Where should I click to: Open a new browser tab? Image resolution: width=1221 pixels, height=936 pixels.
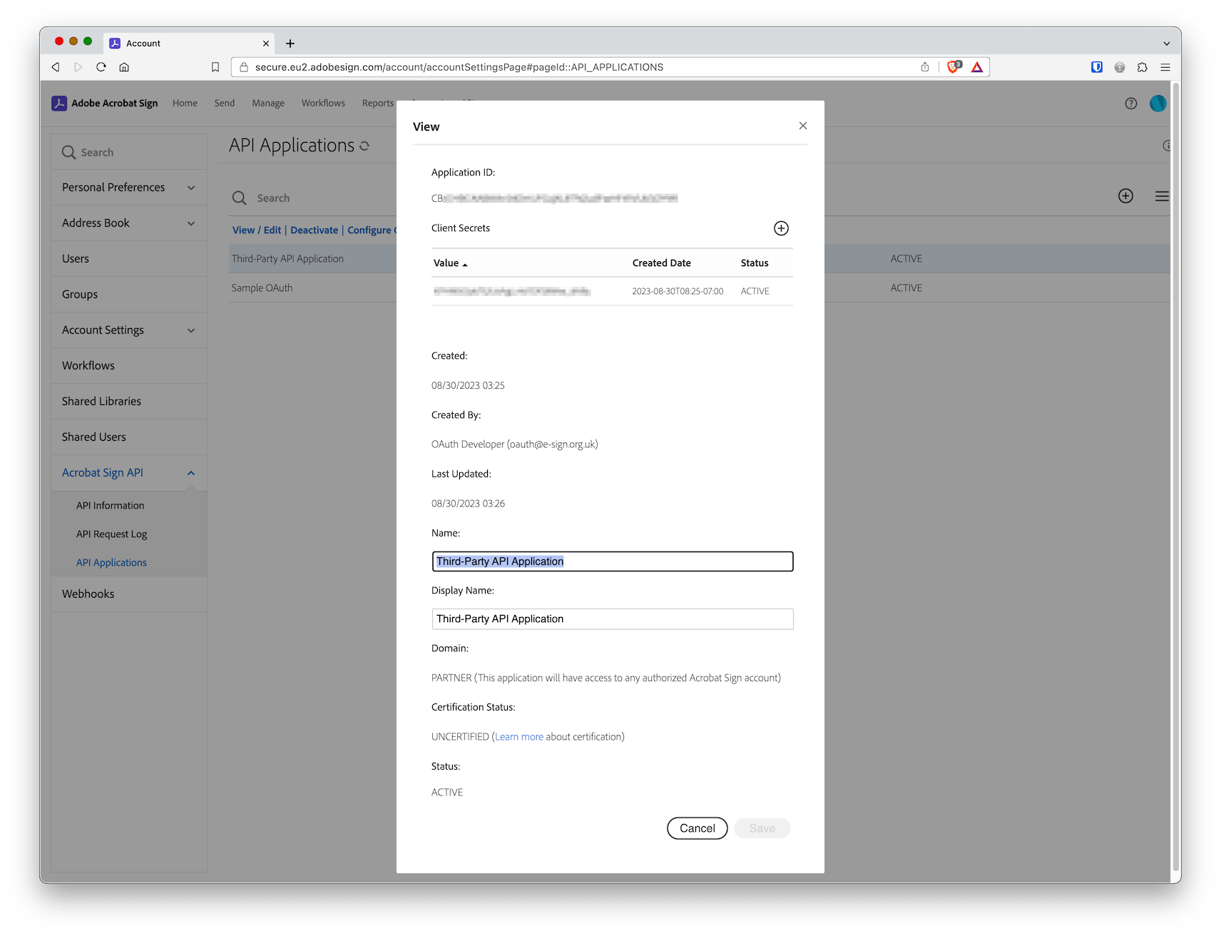coord(290,44)
